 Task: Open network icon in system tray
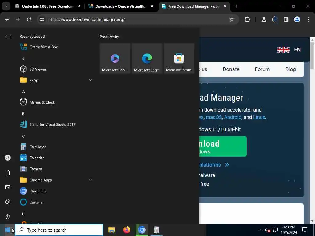[275, 230]
